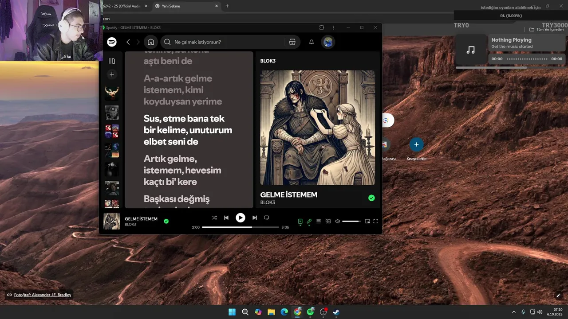The image size is (568, 319).
Task: Click the now-playing album thumbnail in player bar
Action: coord(112,221)
